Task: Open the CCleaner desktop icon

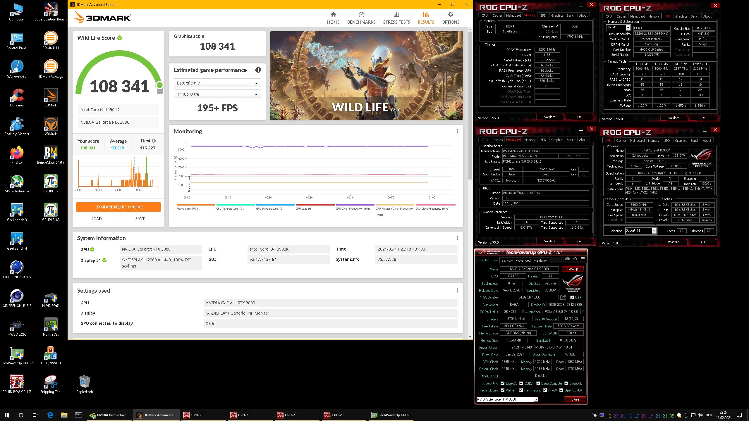Action: (x=17, y=98)
